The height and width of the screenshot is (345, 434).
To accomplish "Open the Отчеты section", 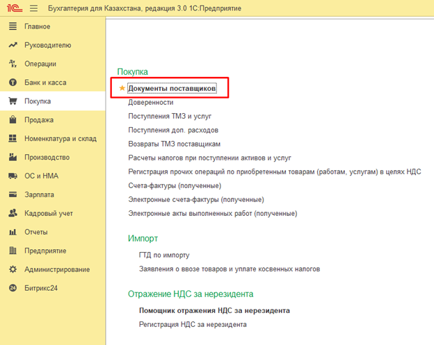I will 36,232.
